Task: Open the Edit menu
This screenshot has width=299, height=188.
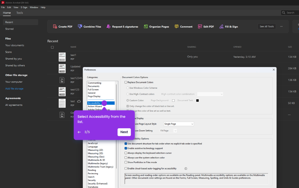Action: coord(9,7)
